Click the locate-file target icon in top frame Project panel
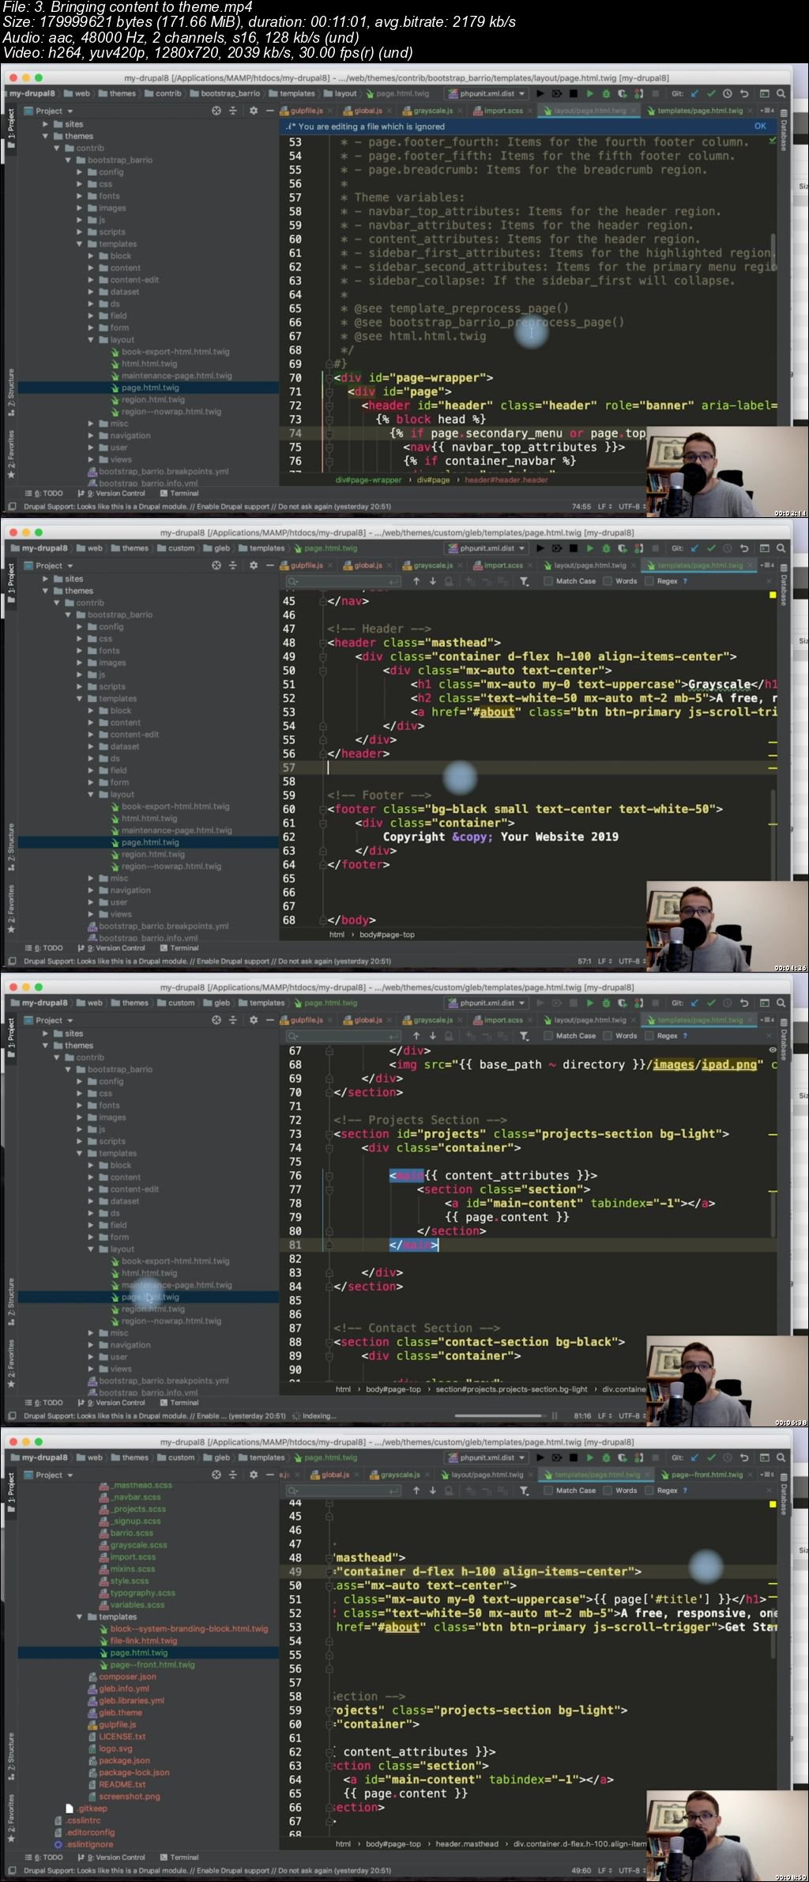Image resolution: width=809 pixels, height=1882 pixels. 216,111
